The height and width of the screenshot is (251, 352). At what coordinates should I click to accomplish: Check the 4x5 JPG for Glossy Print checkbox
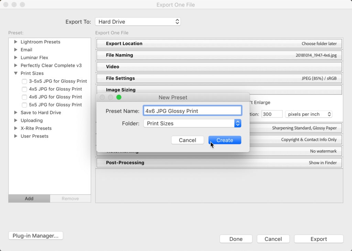pos(24,89)
